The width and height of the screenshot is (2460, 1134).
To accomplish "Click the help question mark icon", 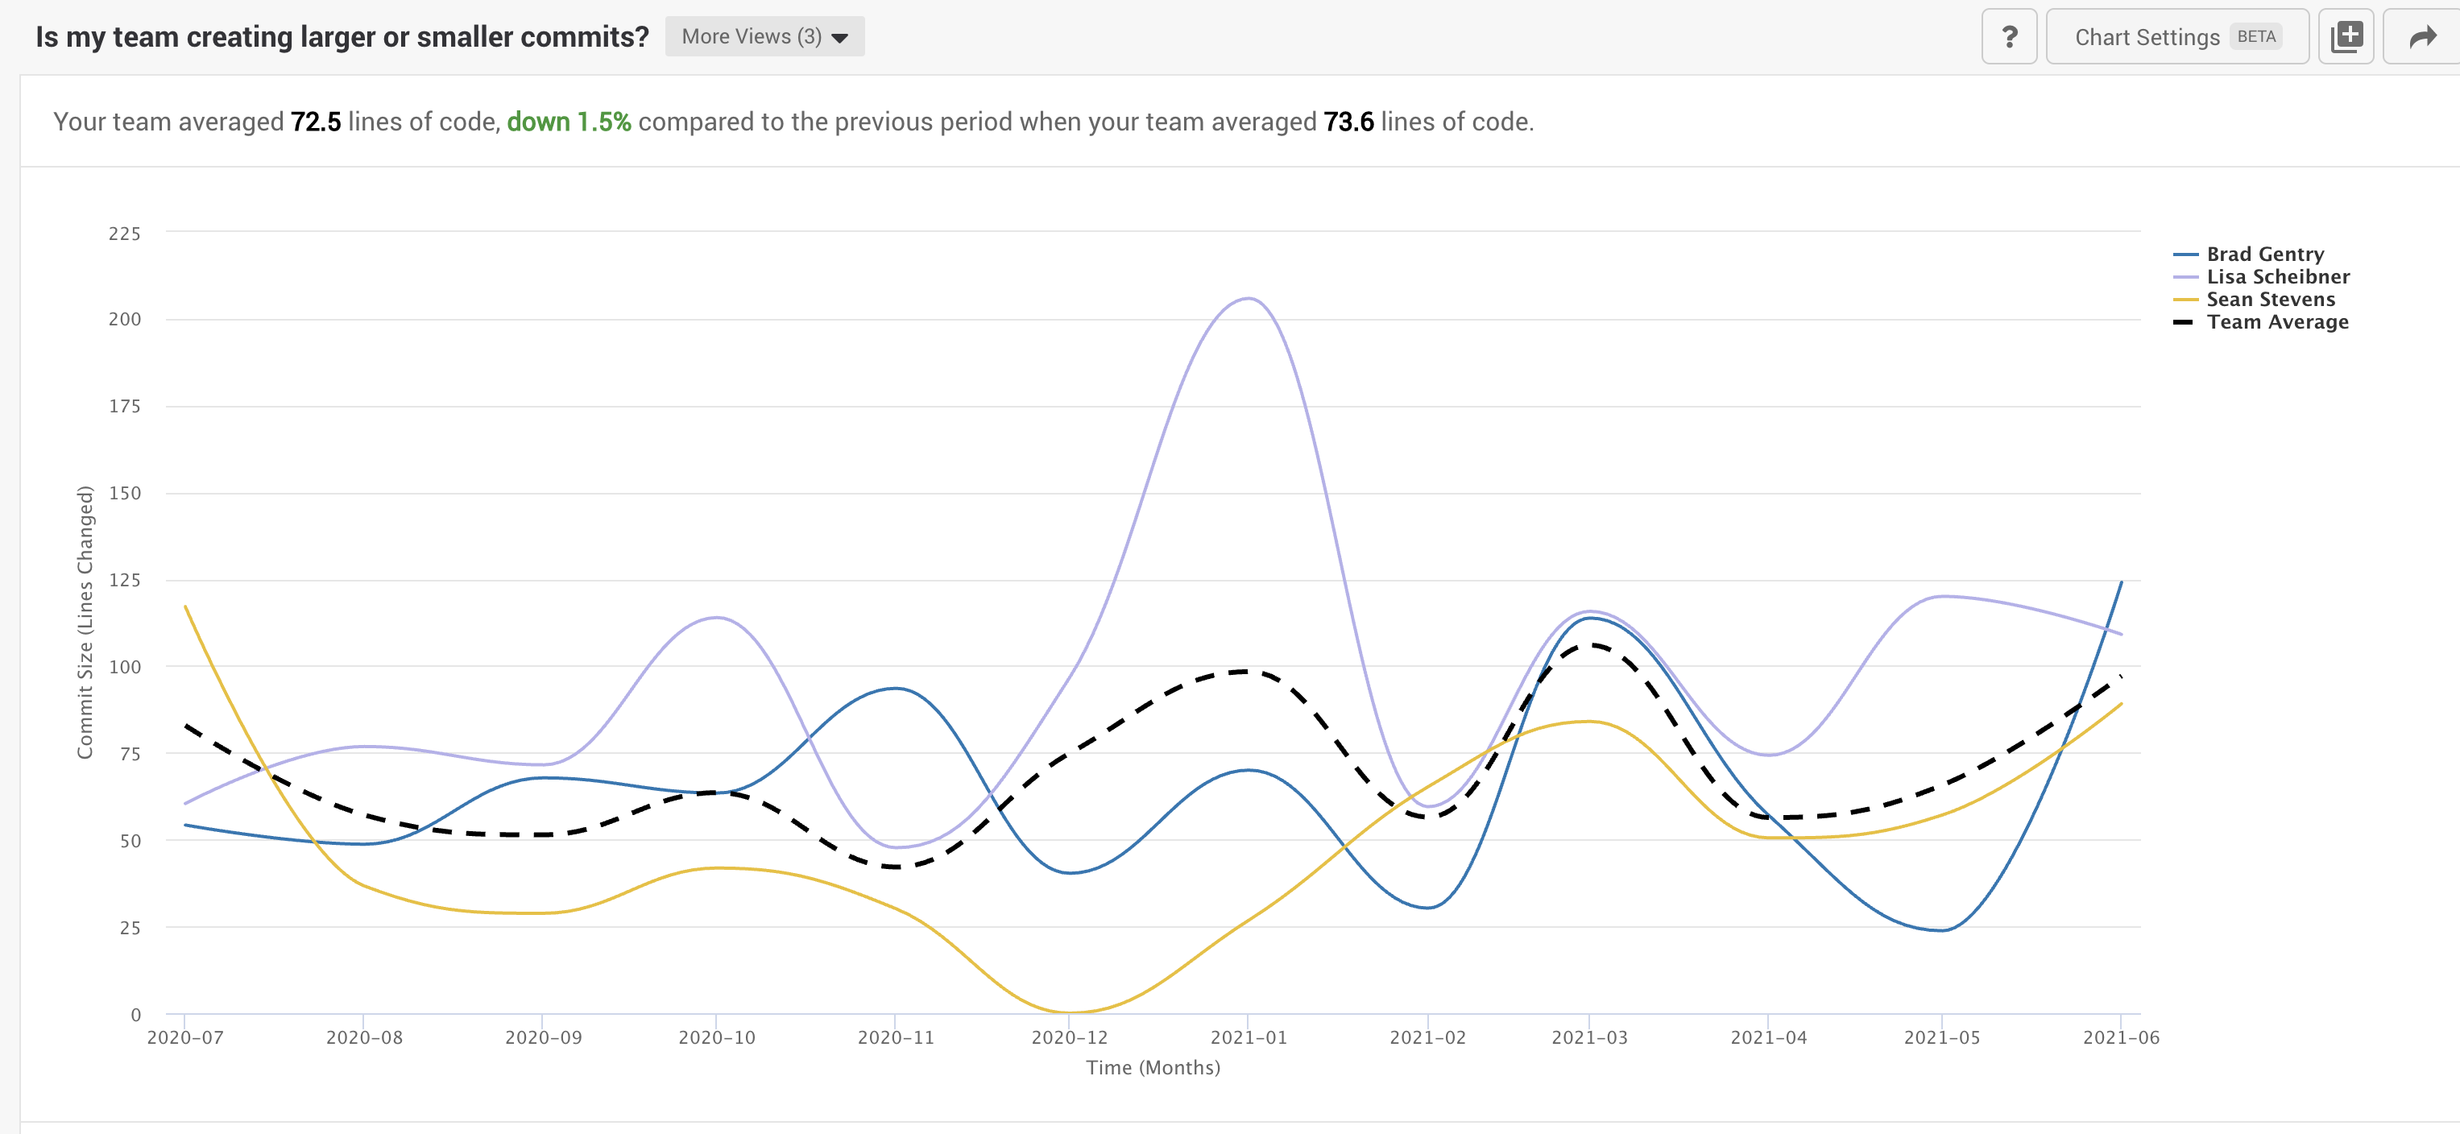I will pos(2010,35).
